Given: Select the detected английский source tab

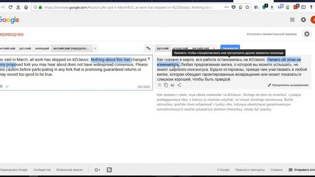Looking at the screenshot, I should pyautogui.click(x=71, y=48).
